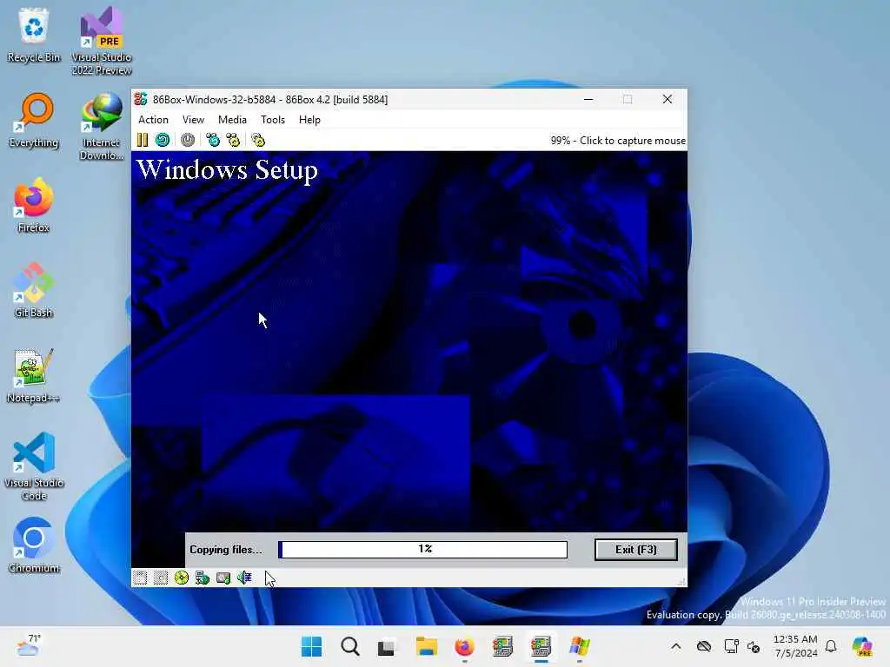
Task: Open the clock showing 12:35 AM
Action: [796, 646]
